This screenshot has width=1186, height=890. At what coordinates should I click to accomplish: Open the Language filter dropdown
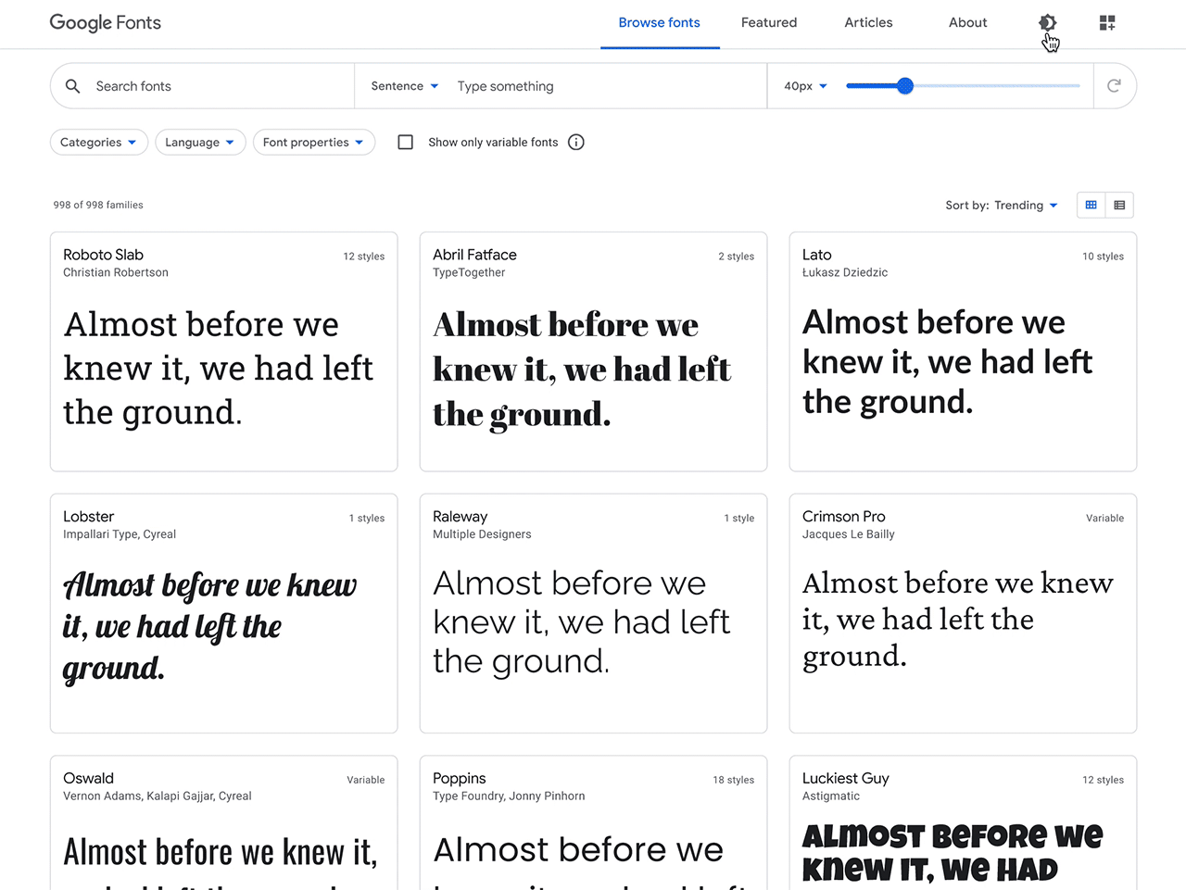point(200,142)
